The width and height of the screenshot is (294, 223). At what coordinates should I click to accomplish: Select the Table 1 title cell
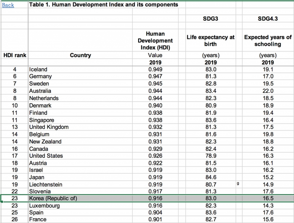pyautogui.click(x=103, y=5)
